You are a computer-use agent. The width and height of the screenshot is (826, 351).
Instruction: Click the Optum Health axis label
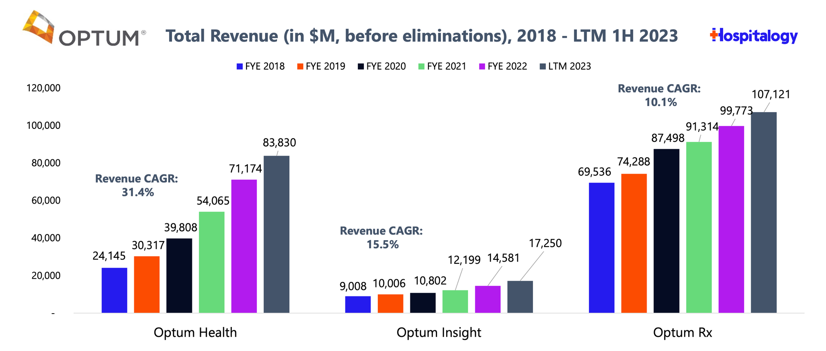click(x=195, y=333)
